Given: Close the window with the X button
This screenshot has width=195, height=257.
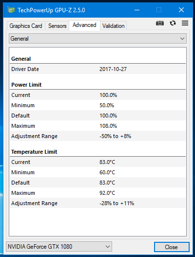Looking at the screenshot, I should pos(181,10).
